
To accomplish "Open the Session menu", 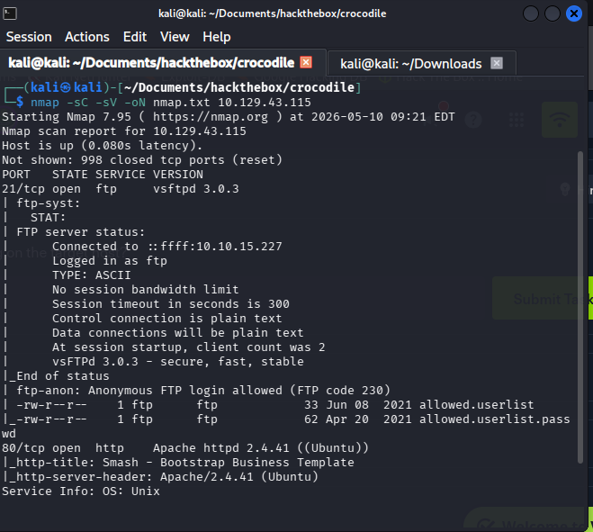I will pyautogui.click(x=29, y=37).
